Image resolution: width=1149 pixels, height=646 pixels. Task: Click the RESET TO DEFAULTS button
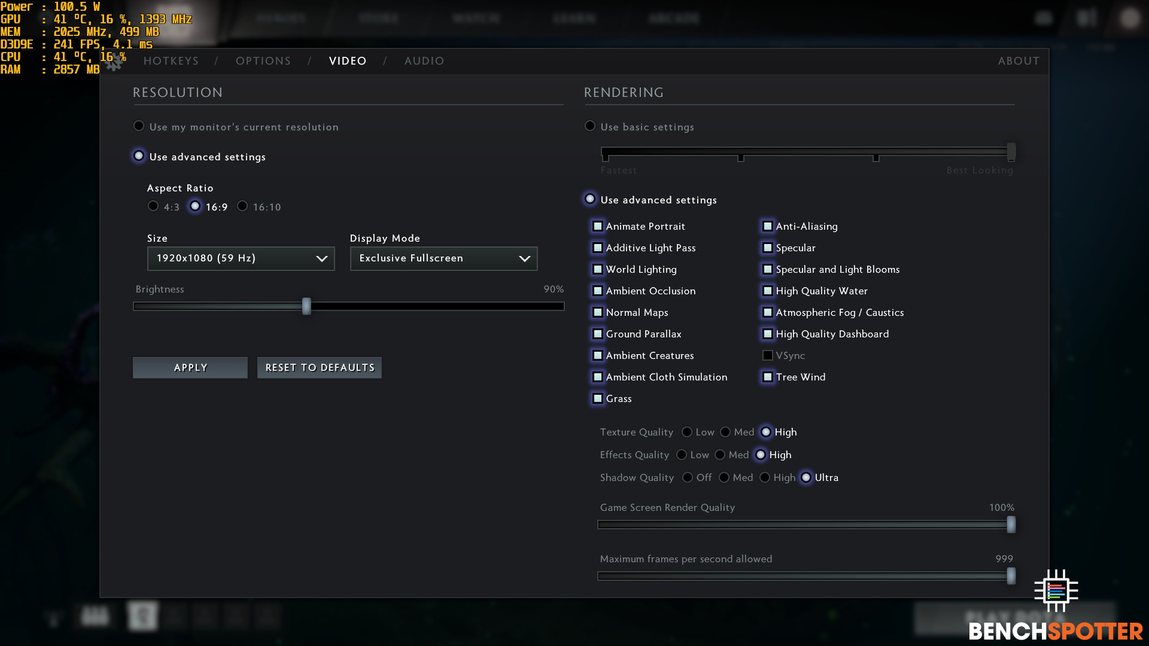(x=320, y=367)
